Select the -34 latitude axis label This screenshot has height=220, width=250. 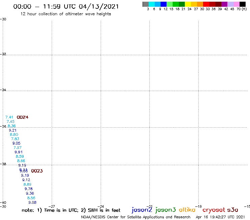(x=3, y=90)
